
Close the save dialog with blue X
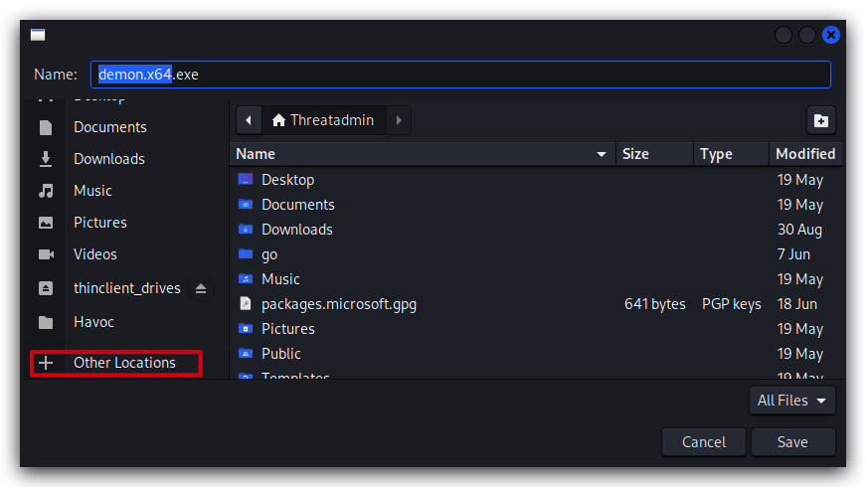tap(830, 35)
